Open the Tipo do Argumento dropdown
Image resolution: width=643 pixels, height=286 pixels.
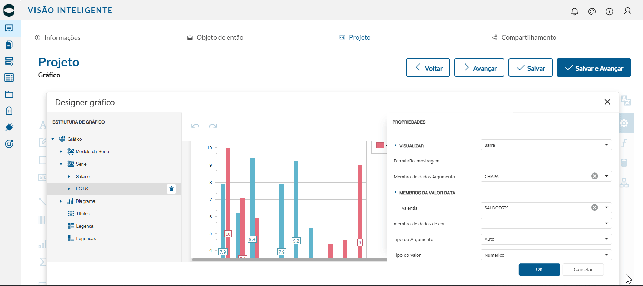tap(546, 239)
